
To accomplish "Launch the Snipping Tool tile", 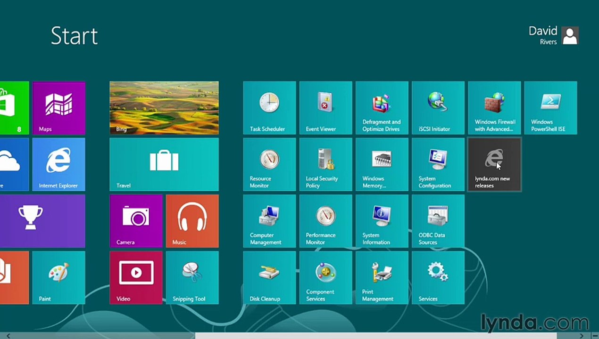I will point(192,277).
